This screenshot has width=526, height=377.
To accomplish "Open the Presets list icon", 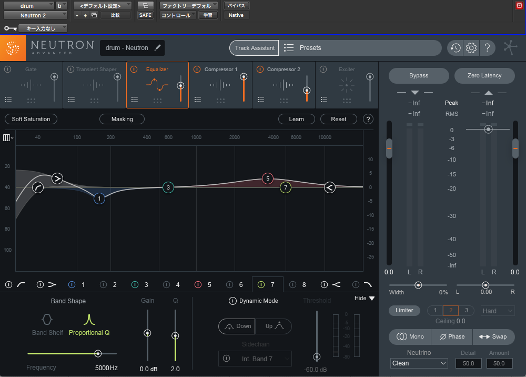I will click(x=288, y=48).
